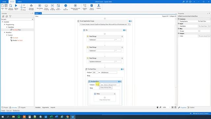Image resolution: width=211 pixels, height=119 pixels.
Task: Open the Variables panel tab
Action: click(x=38, y=107)
